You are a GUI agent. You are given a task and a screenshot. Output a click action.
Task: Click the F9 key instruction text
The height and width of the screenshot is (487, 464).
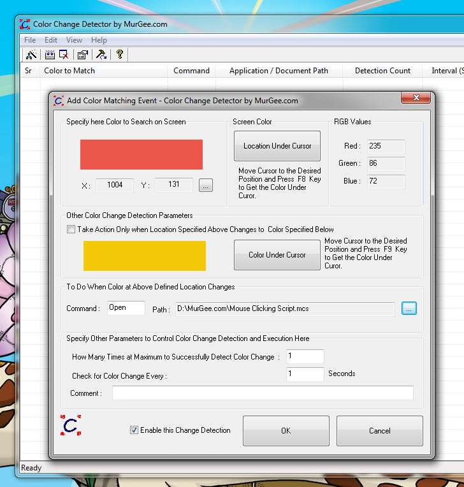coord(366,254)
